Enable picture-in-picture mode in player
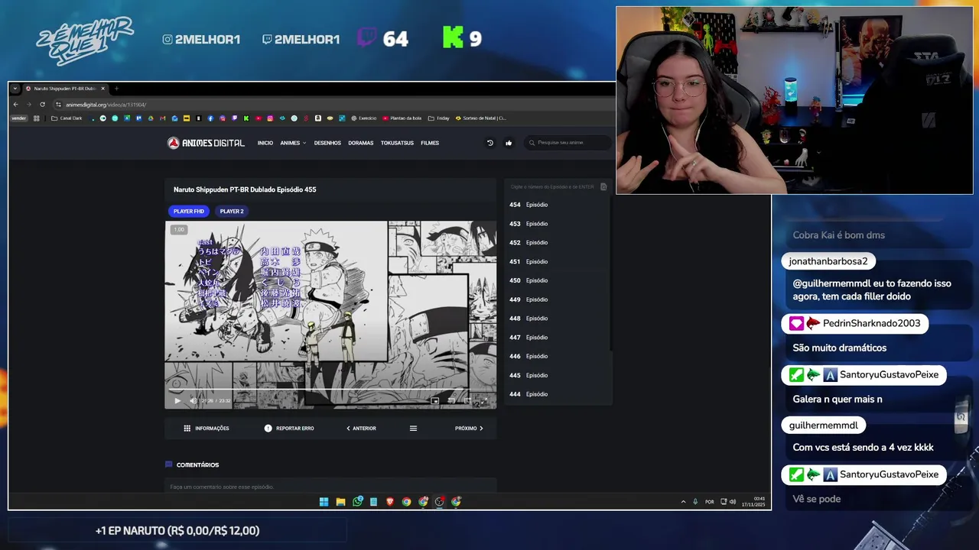979x550 pixels. click(435, 400)
